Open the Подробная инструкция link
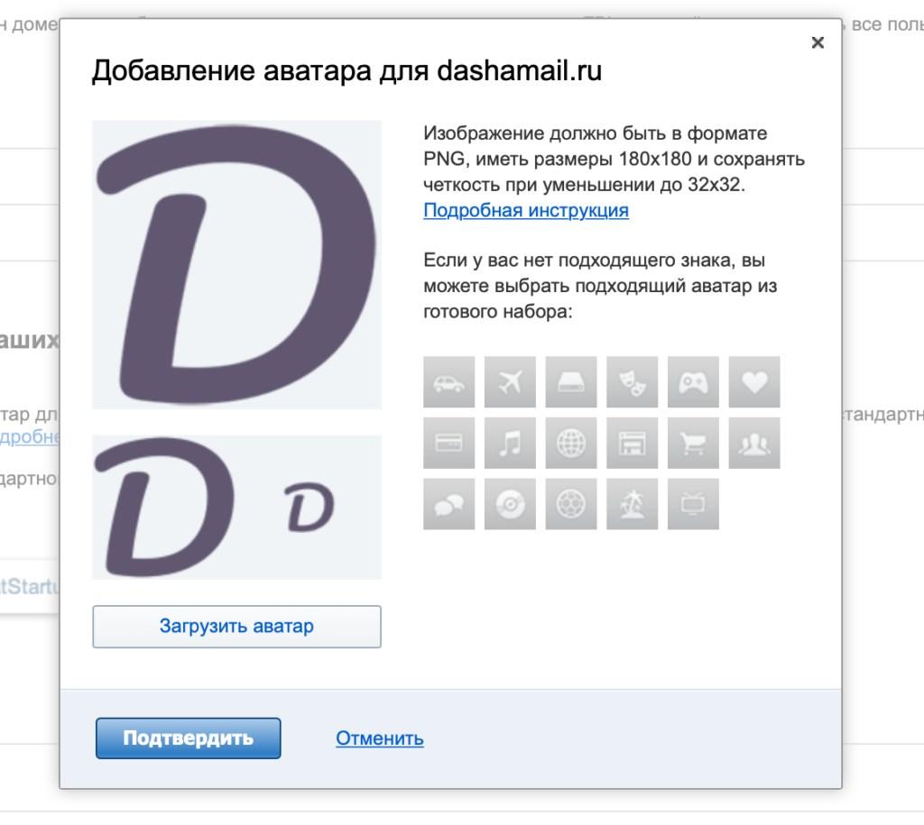Screen dimensions: 924x825 [x=526, y=210]
